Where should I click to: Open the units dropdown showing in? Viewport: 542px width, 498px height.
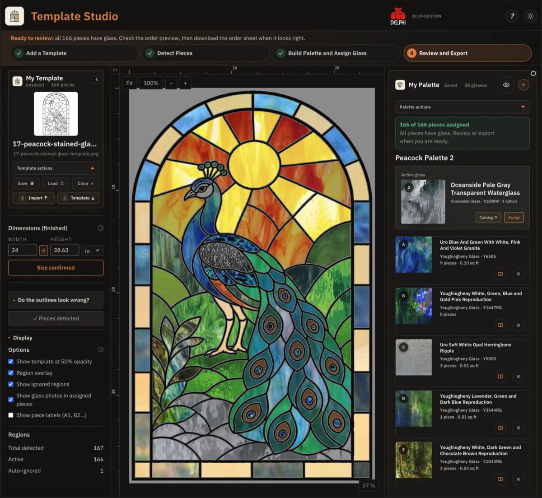[x=92, y=251]
